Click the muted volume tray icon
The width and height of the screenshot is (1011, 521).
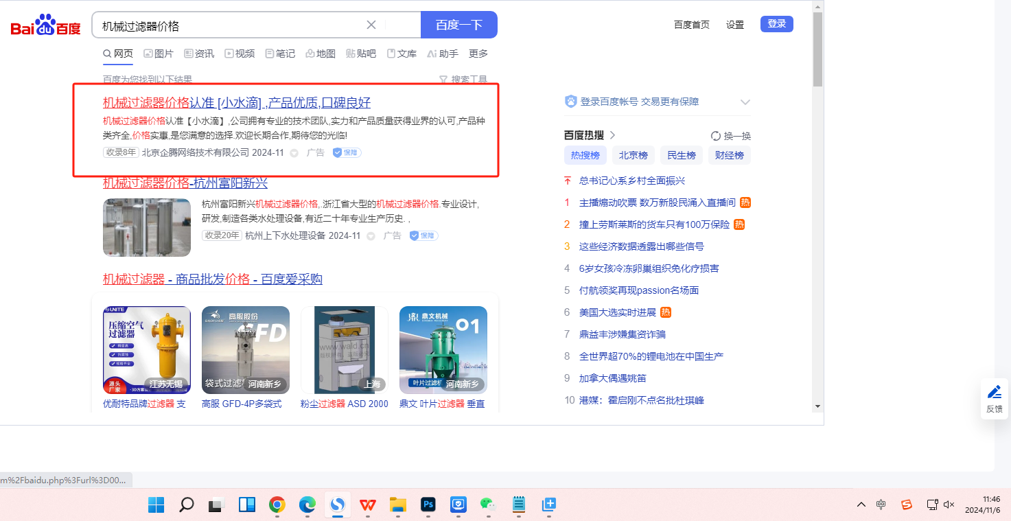click(x=949, y=505)
